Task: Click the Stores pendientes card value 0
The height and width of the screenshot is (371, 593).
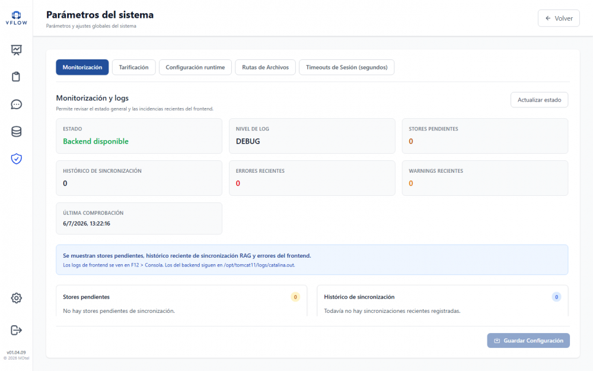Action: [411, 141]
